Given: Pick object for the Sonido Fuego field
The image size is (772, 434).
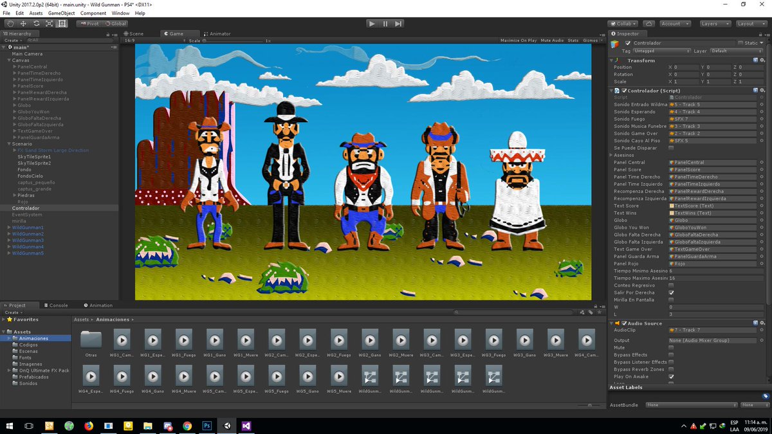Looking at the screenshot, I should click(762, 119).
